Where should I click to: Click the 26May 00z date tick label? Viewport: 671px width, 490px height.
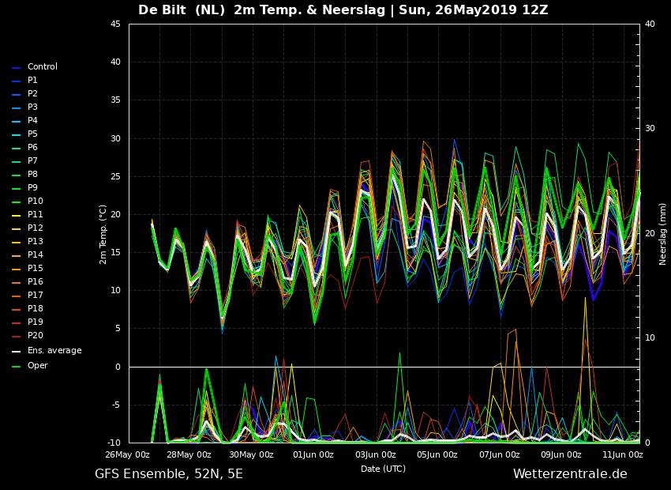coord(127,454)
